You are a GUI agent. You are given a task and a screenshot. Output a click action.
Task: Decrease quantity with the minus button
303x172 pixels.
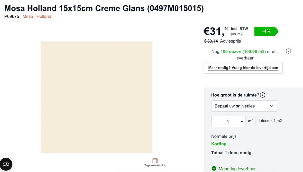(x=215, y=121)
